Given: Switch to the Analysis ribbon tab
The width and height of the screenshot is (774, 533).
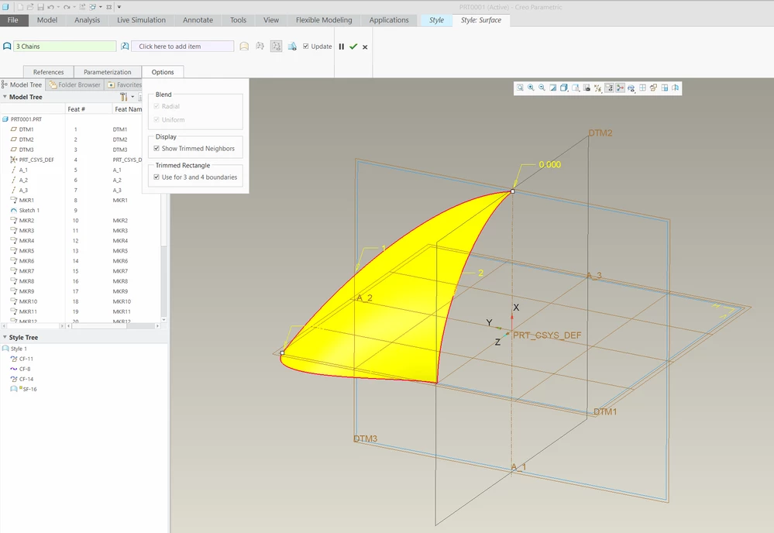Looking at the screenshot, I should [87, 19].
